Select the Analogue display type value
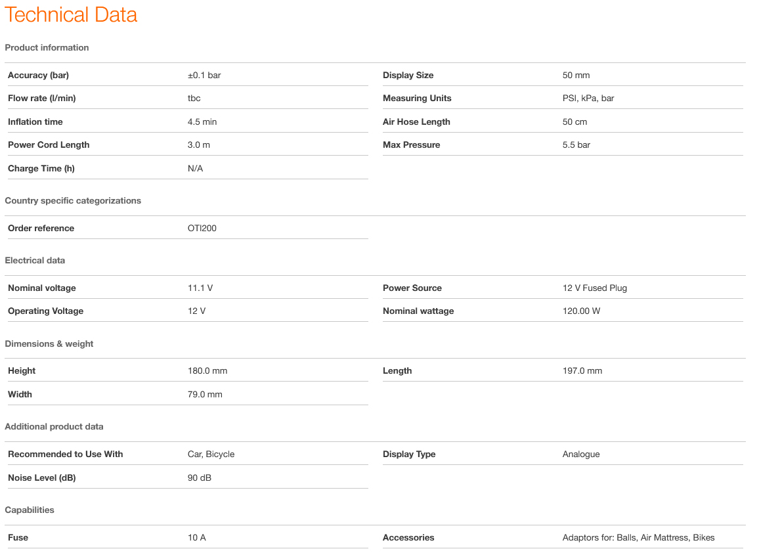Viewport: 759px width, 553px height. point(581,454)
